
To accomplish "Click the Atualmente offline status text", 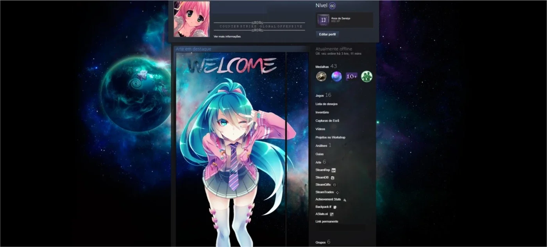I will (x=334, y=49).
